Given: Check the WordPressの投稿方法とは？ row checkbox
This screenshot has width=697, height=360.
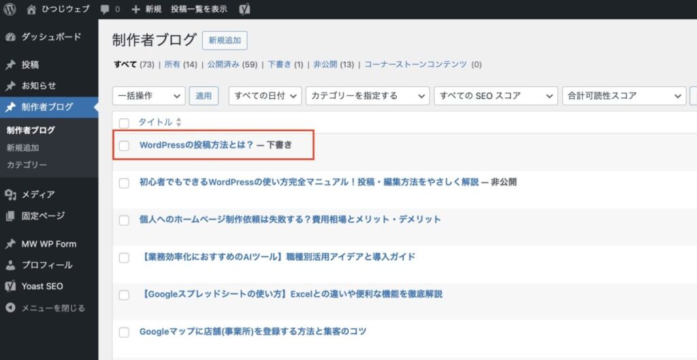Looking at the screenshot, I should (124, 145).
